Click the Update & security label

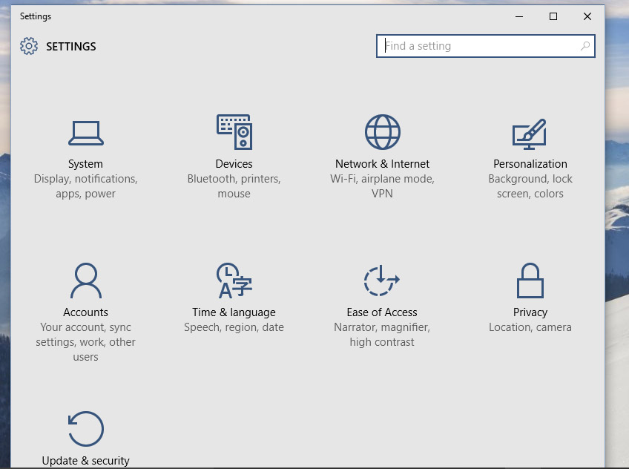(86, 461)
